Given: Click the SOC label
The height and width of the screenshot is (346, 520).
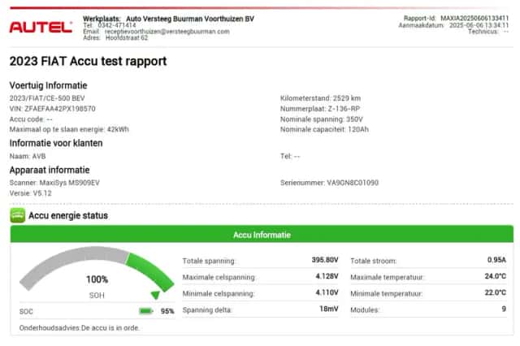Looking at the screenshot, I should [26, 312].
